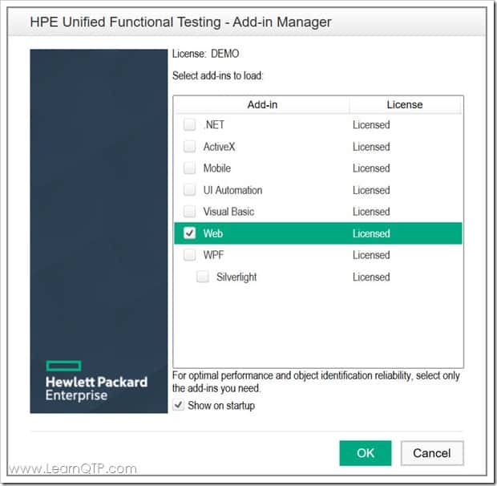Viewport: 497px width, 486px height.
Task: Check the ActiveX add-in box
Action: pyautogui.click(x=189, y=147)
